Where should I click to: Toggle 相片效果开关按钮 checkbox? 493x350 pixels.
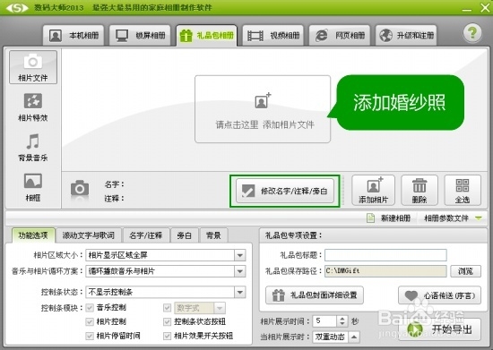(x=167, y=336)
